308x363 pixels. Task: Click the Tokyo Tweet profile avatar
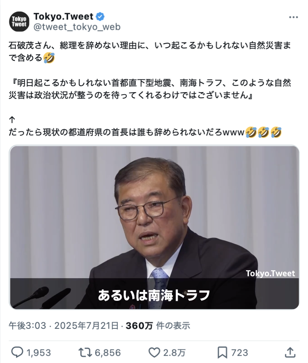(19, 21)
